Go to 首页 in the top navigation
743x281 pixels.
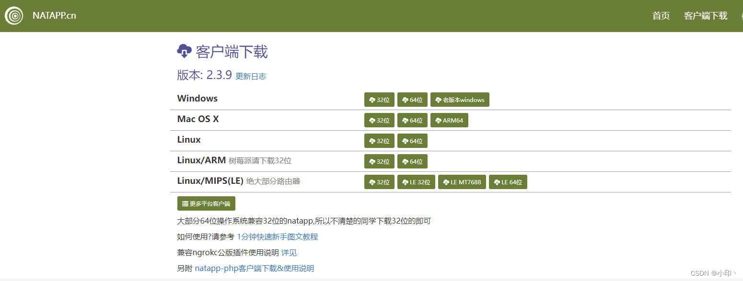[661, 16]
